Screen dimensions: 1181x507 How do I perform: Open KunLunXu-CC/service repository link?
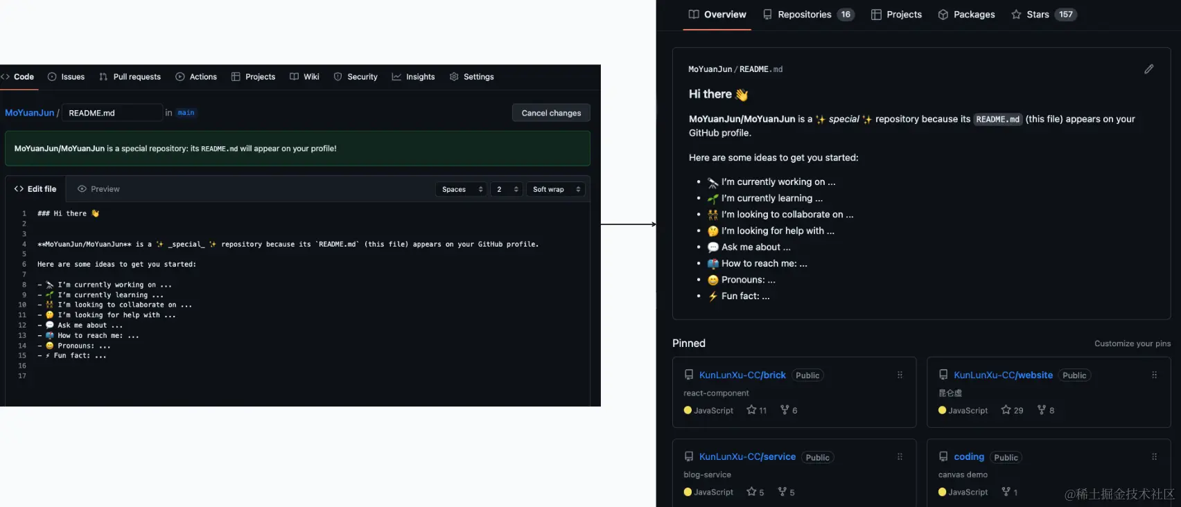(747, 457)
